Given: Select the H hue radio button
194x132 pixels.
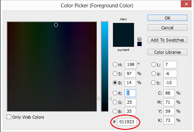Looking at the screenshot, I should pos(115,65).
